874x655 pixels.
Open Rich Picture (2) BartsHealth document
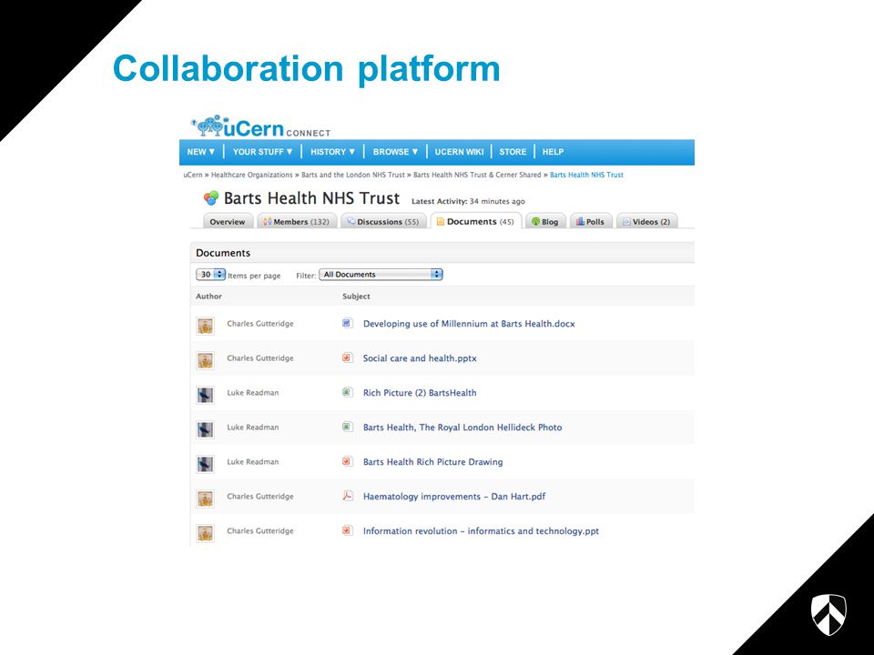(x=420, y=393)
